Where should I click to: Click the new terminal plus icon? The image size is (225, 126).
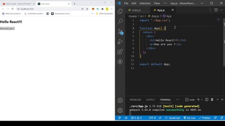pos(198,99)
